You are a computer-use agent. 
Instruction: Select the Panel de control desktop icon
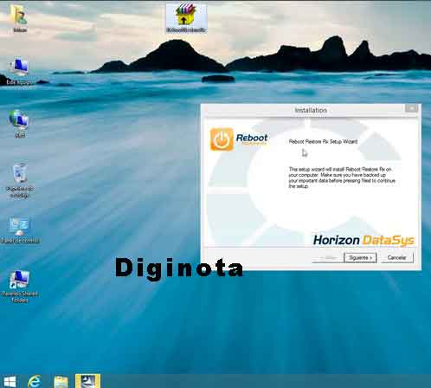tap(20, 230)
